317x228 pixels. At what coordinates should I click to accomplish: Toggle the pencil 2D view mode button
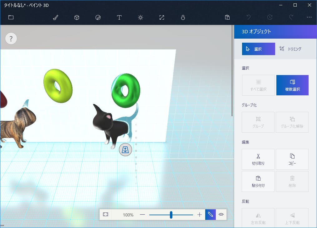click(x=211, y=215)
